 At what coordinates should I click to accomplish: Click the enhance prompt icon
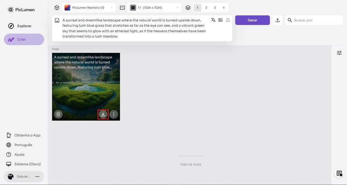220,20
